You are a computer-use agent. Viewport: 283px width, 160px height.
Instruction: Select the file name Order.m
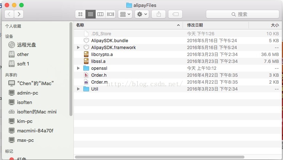(x=99, y=82)
